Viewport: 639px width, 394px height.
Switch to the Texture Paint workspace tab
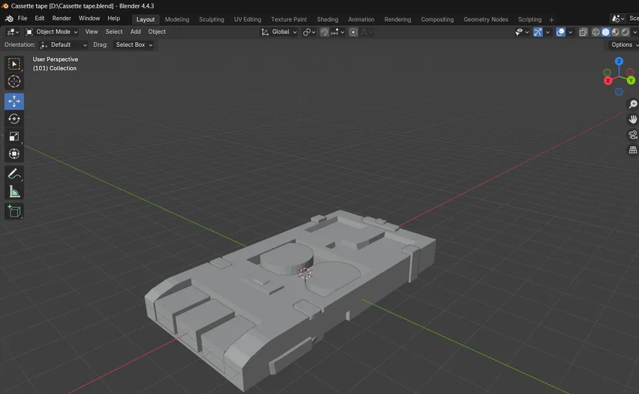289,20
